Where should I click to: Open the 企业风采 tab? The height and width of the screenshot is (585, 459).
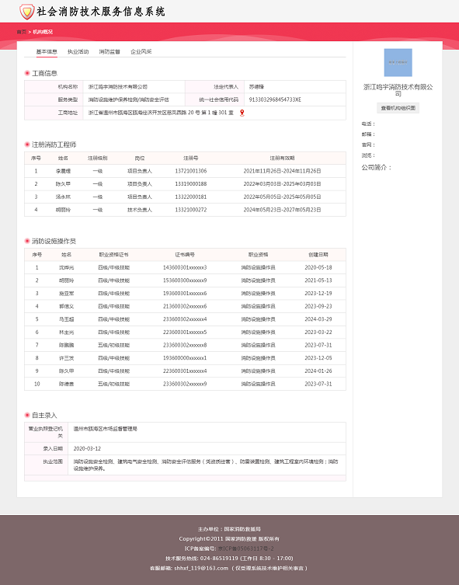click(x=141, y=51)
